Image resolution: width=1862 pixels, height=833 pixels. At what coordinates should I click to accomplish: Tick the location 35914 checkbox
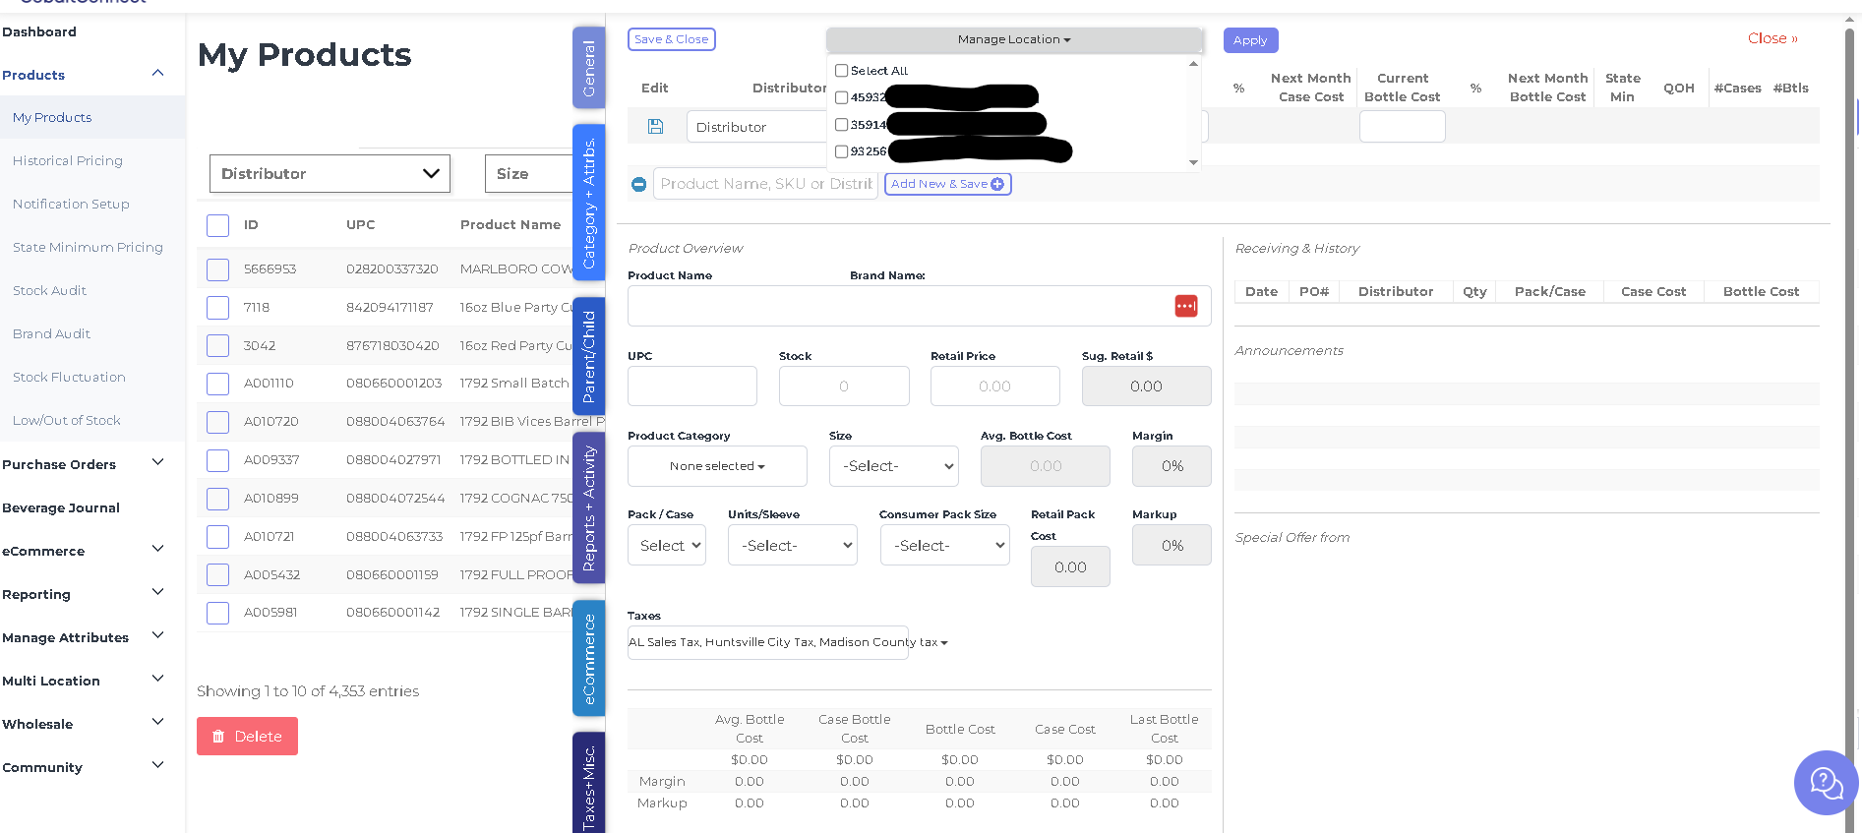[x=841, y=125]
